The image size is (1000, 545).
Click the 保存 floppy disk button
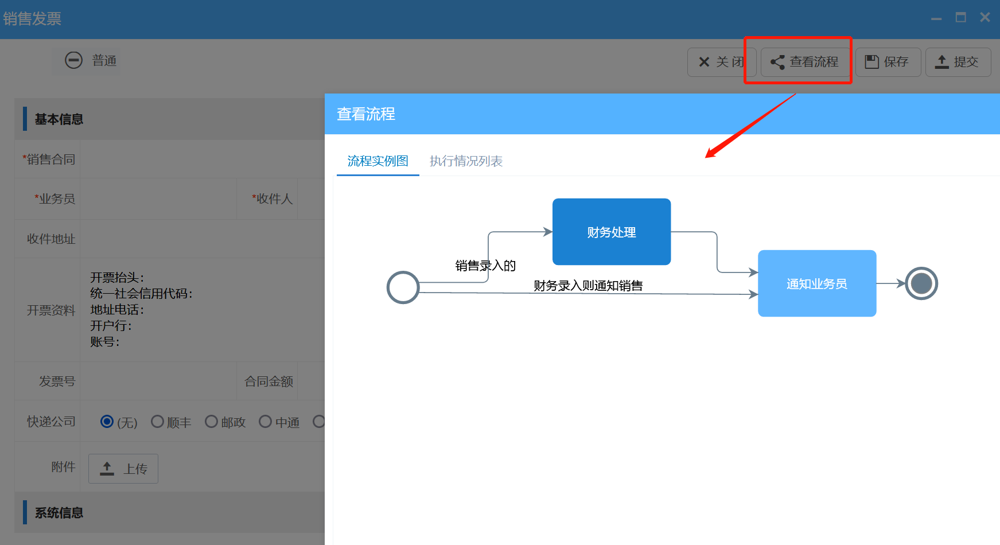(888, 62)
